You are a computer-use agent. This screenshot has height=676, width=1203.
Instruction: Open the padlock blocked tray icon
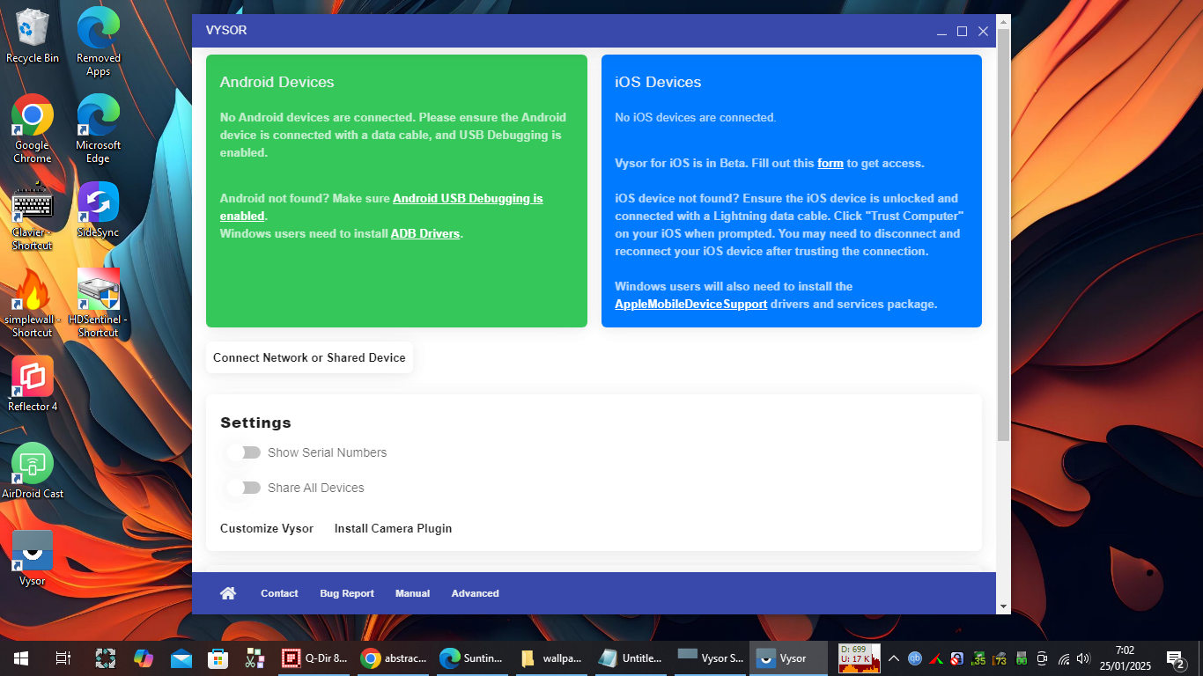click(957, 658)
